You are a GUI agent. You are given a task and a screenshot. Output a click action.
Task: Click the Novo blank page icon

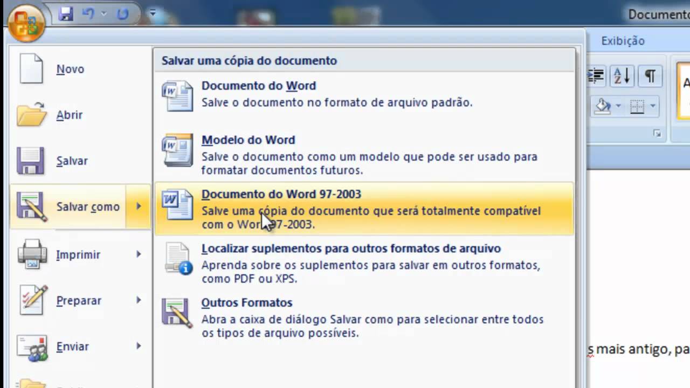pyautogui.click(x=31, y=68)
